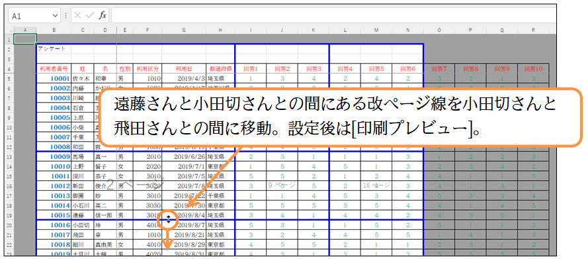Open the Name Box dropdown arrow
Viewport: 588px width, 259px height.
(55, 16)
